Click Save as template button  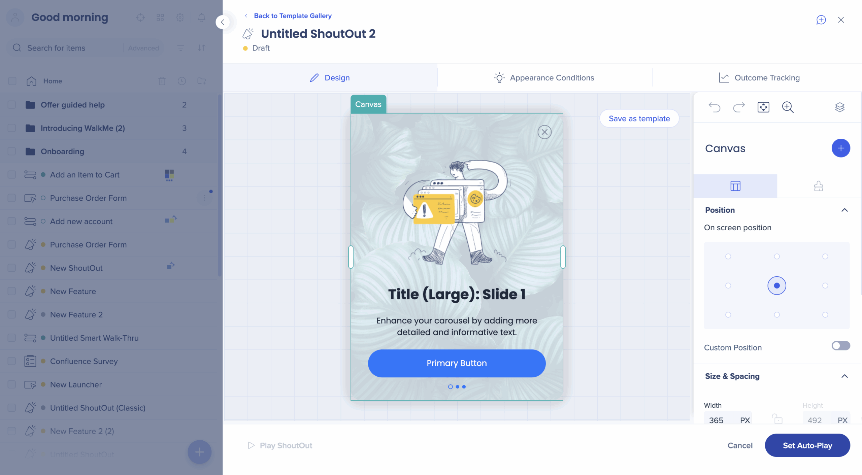click(x=639, y=118)
